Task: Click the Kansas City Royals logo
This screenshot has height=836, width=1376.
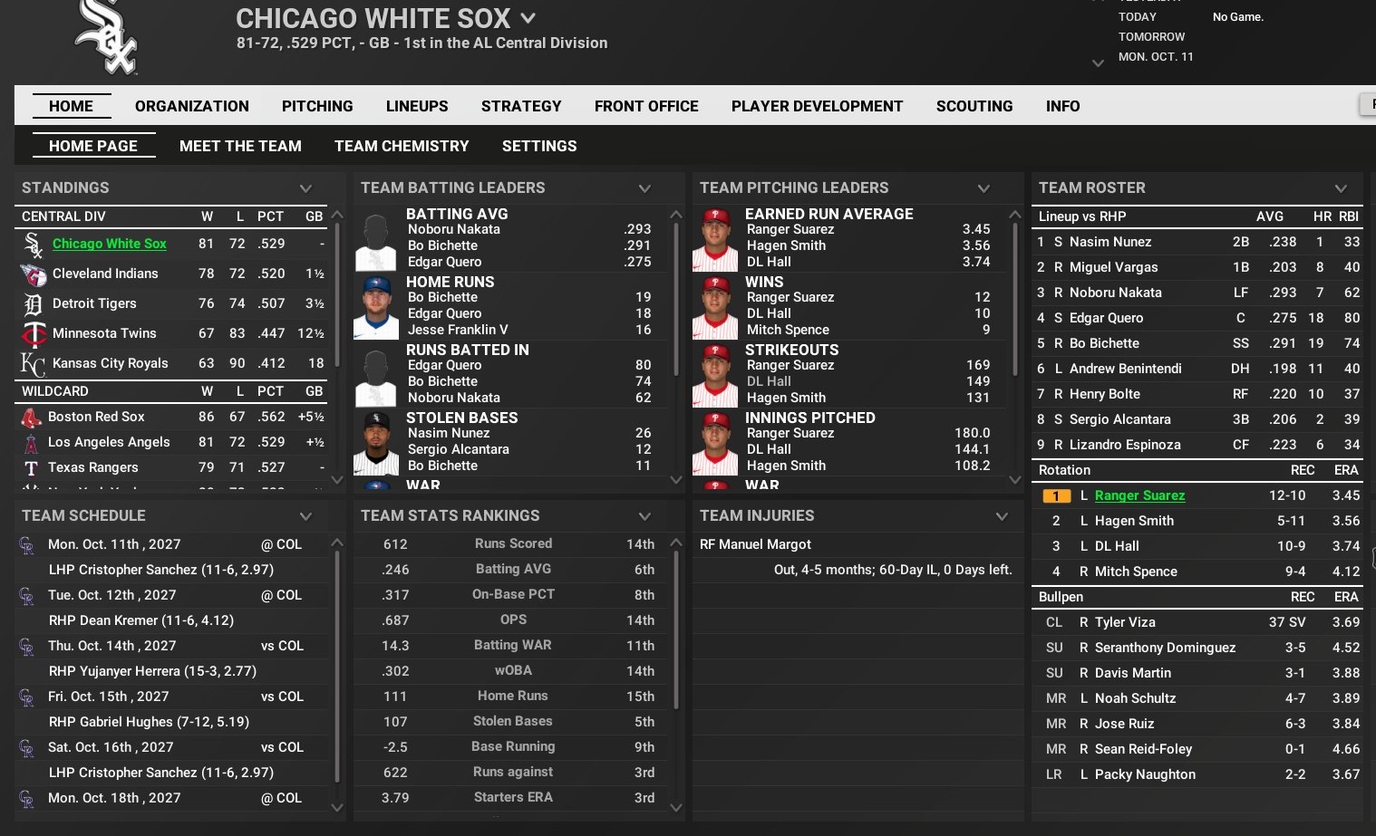Action: pyautogui.click(x=33, y=364)
